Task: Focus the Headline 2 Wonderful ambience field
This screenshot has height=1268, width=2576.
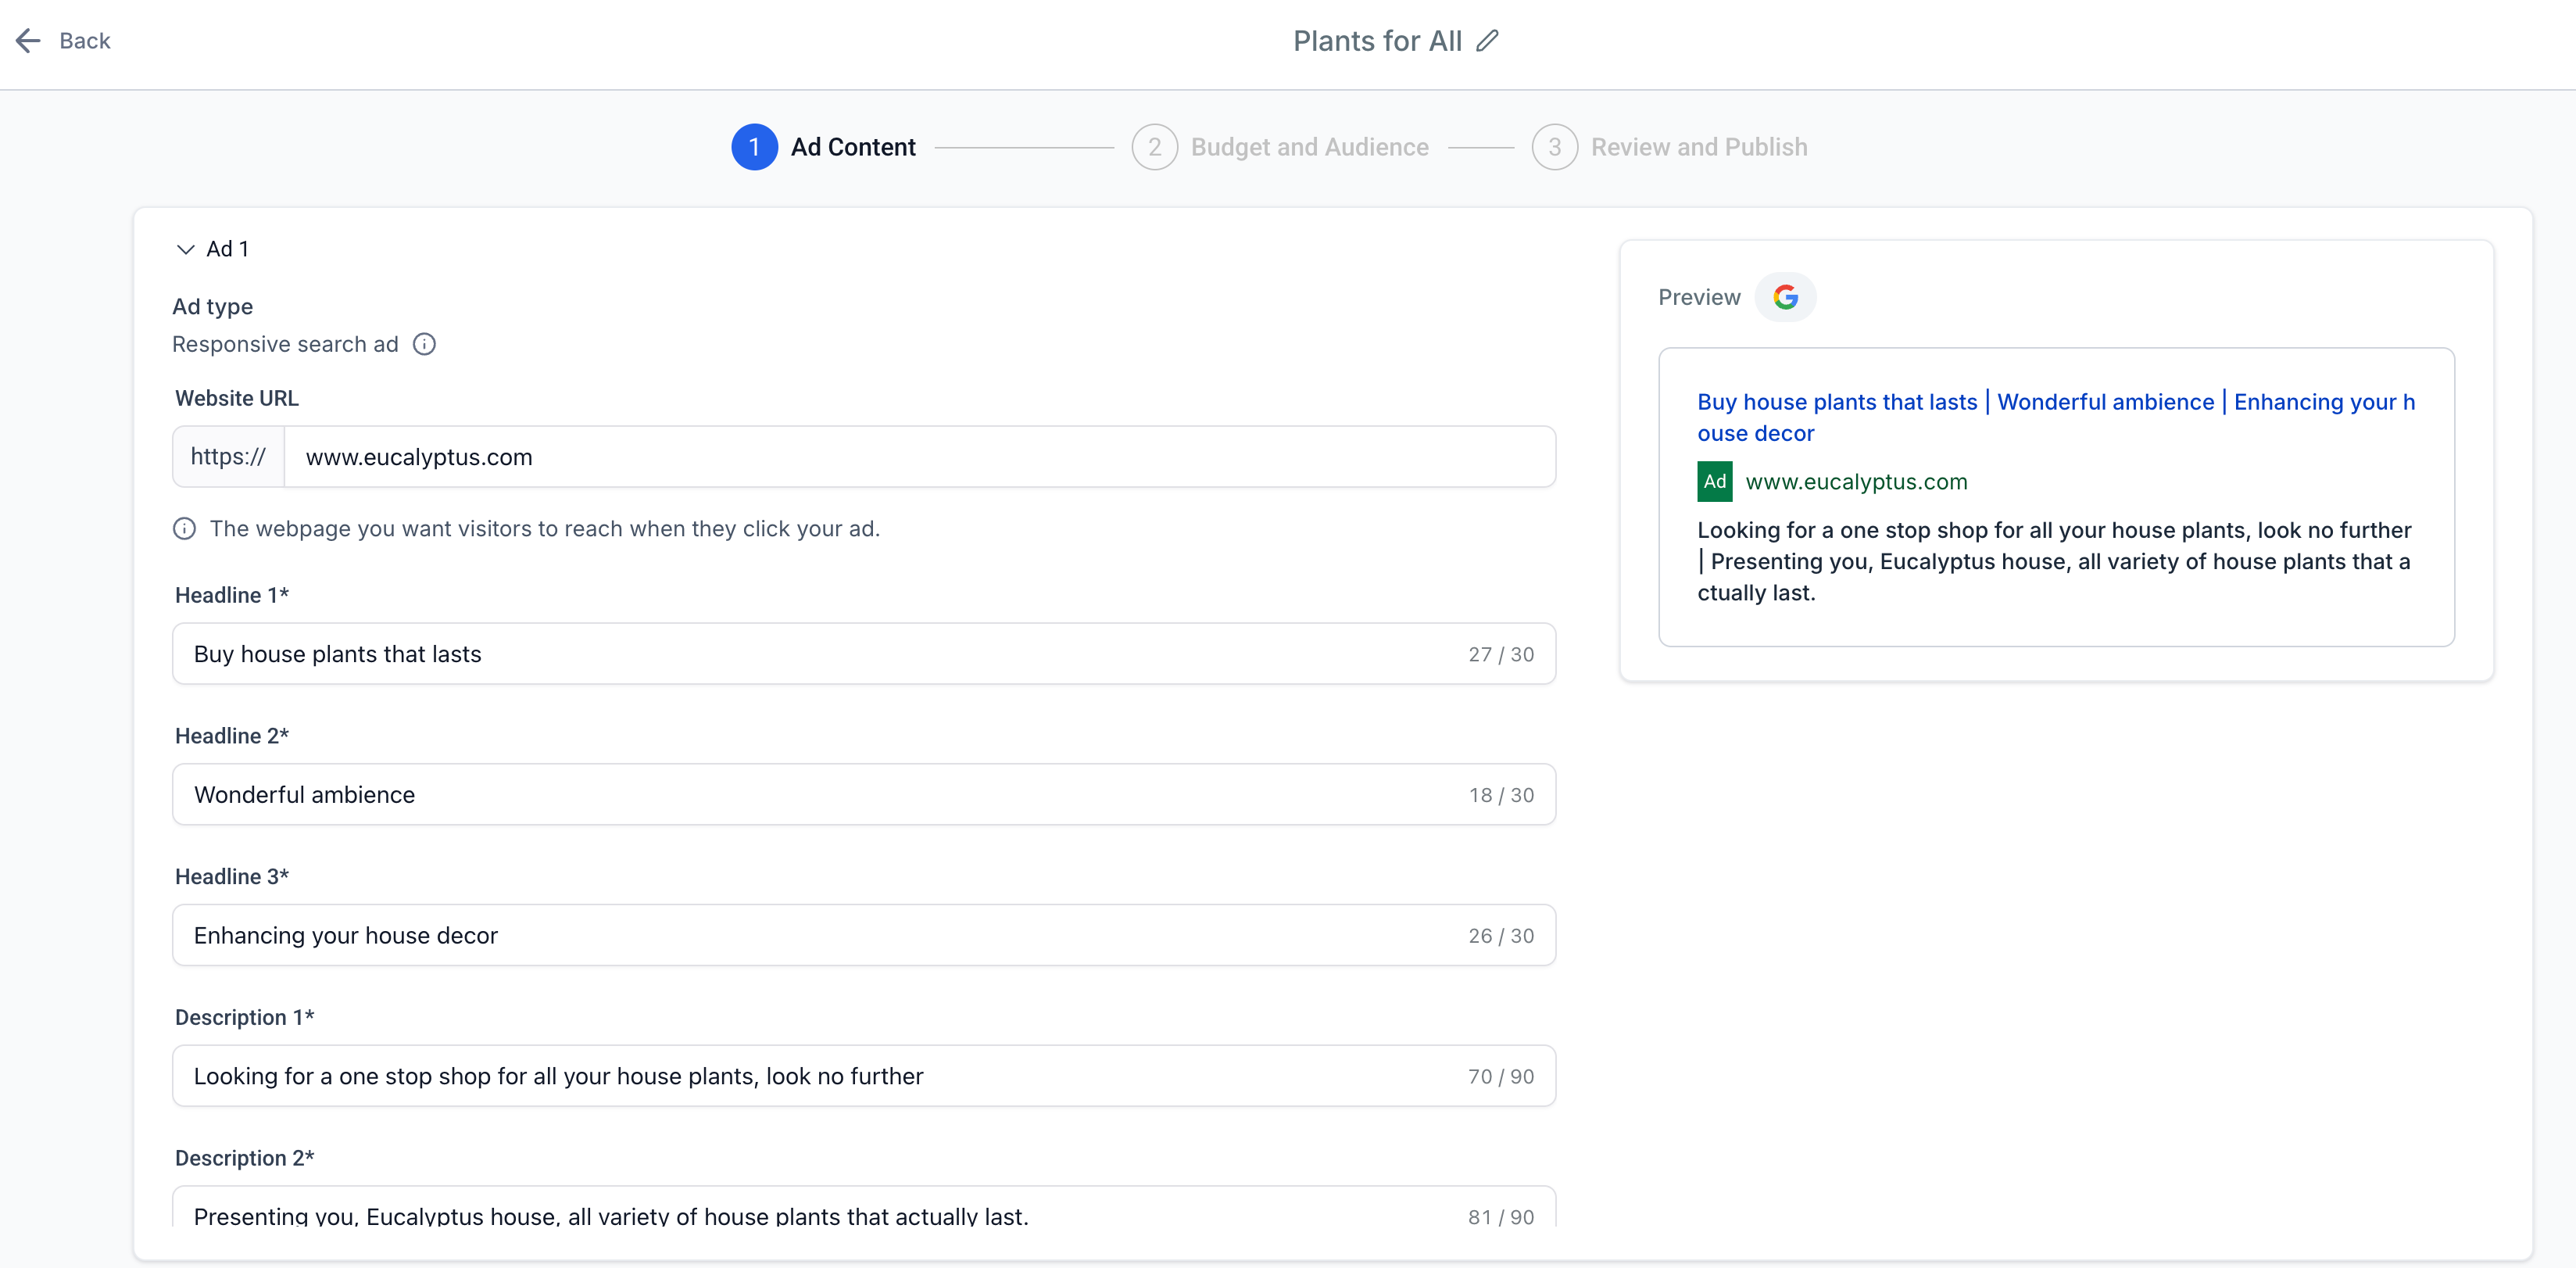Action: point(864,795)
